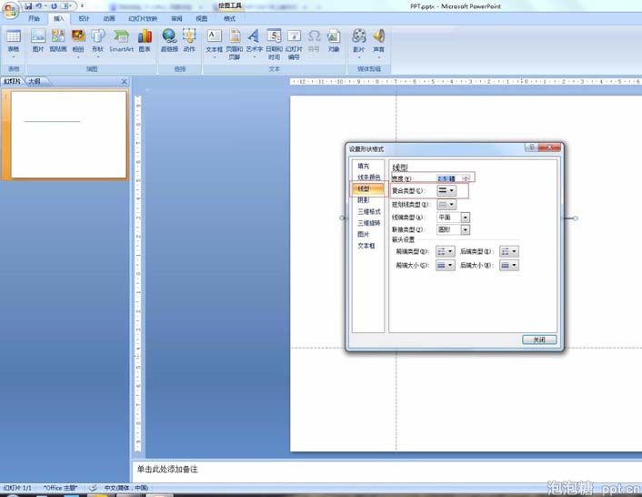Image resolution: width=642 pixels, height=497 pixels.
Task: Select the slide 1 thumbnail
Action: [68, 135]
